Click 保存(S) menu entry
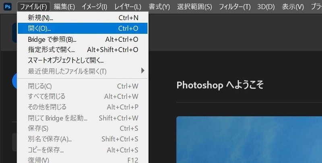 coord(83,128)
